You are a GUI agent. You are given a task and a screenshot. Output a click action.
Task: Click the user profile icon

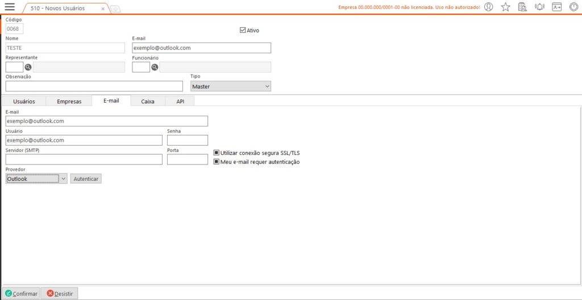pos(488,7)
